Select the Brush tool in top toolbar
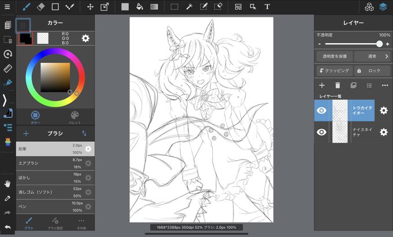The height and width of the screenshot is (237, 393). (27, 7)
